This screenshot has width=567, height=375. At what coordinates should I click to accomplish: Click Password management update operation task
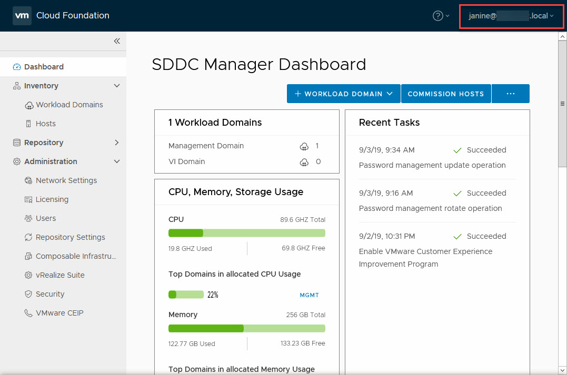(x=432, y=165)
